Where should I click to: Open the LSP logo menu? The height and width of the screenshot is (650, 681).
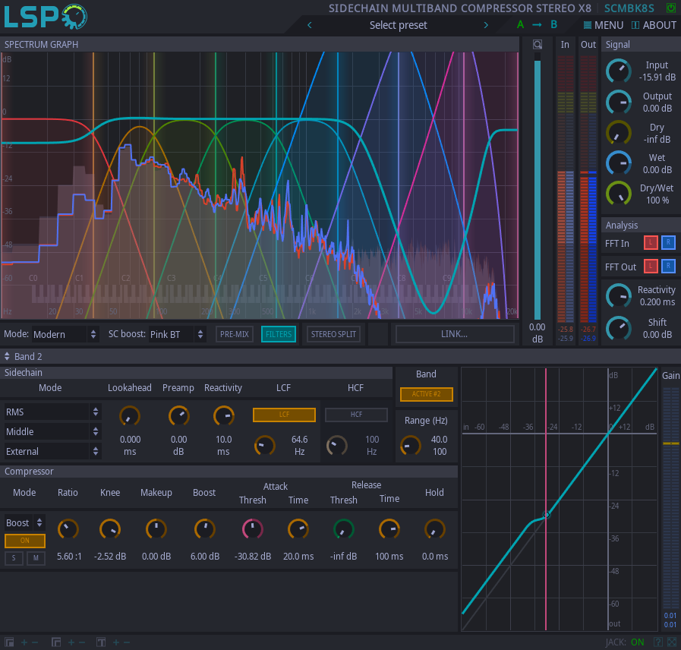pos(45,17)
